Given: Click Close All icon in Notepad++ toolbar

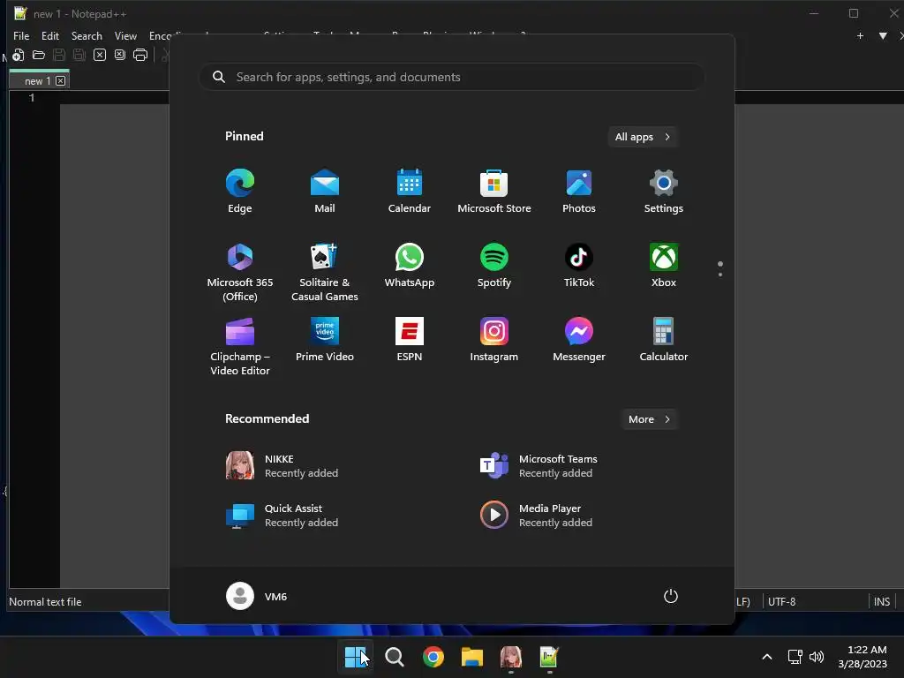Looking at the screenshot, I should point(120,55).
